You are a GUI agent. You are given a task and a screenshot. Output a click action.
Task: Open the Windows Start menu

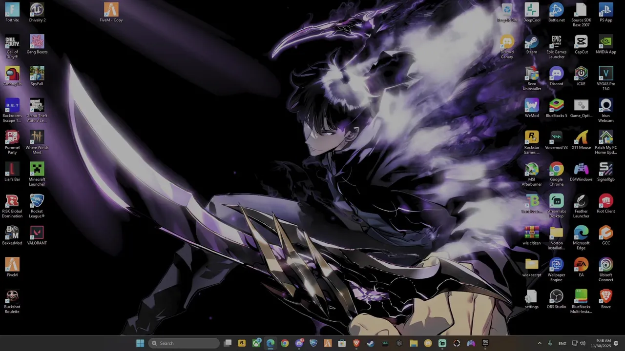coord(140,343)
